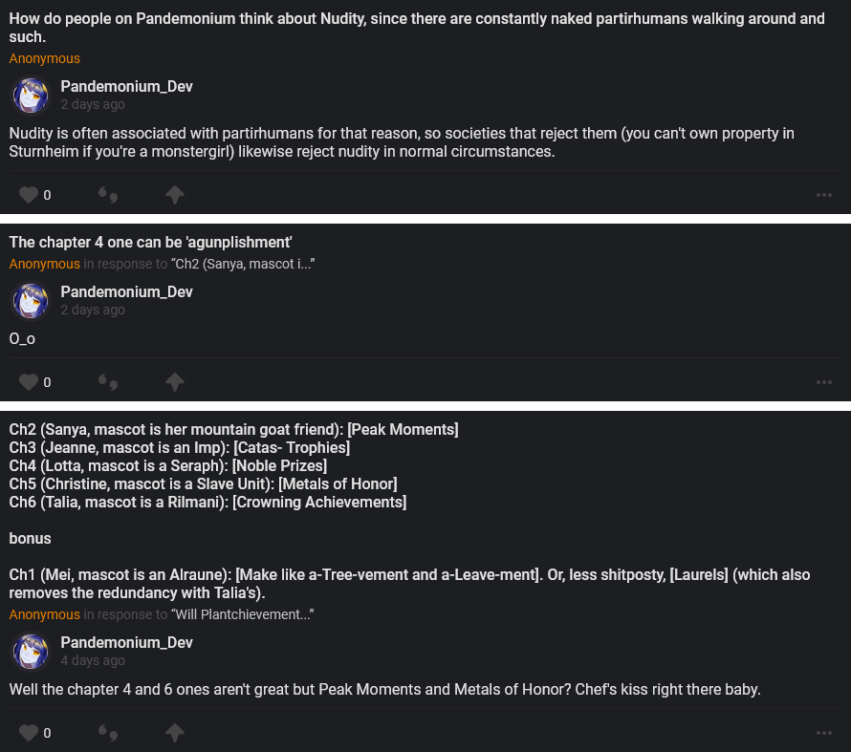Screen dimensions: 851x752
Task: Open more options for the nudity answer
Action: coord(824,196)
